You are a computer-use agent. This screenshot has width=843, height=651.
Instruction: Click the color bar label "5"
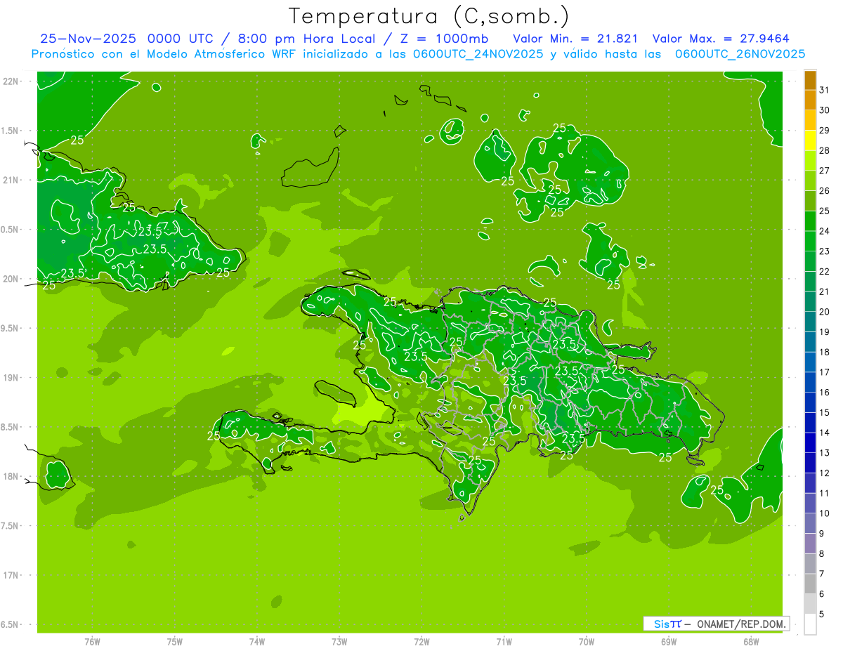[822, 614]
